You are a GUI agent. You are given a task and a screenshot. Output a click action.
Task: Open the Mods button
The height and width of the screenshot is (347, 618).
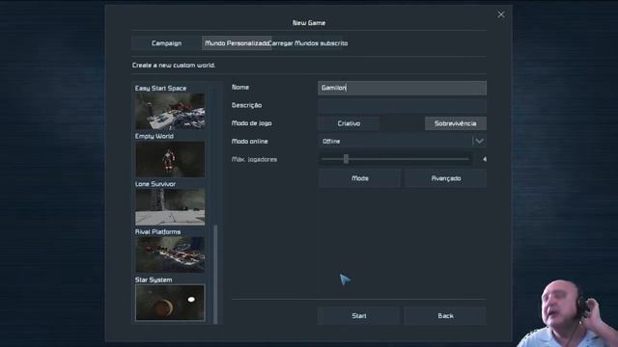(x=359, y=178)
